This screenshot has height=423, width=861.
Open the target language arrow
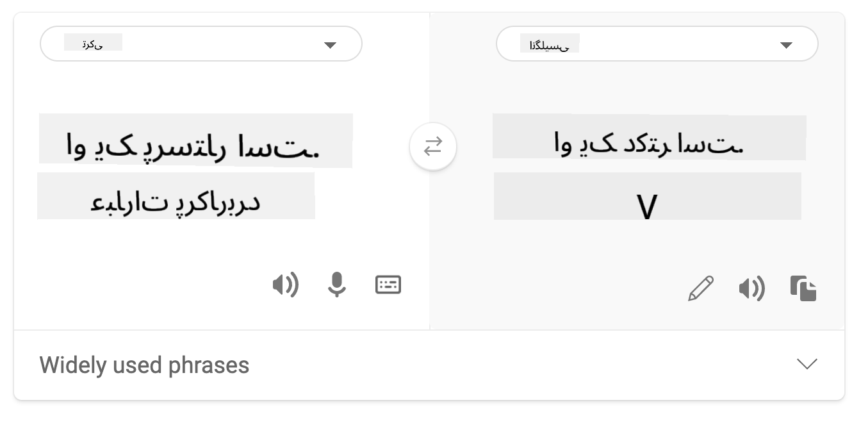coord(786,45)
